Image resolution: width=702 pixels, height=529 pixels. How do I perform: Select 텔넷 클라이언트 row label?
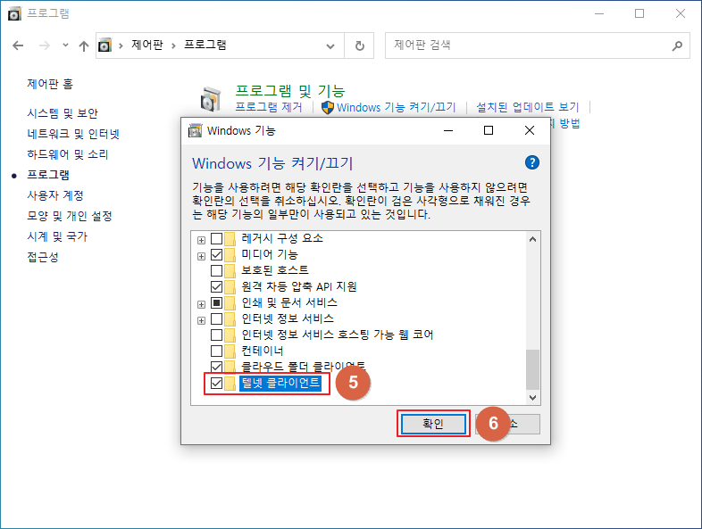click(x=280, y=384)
